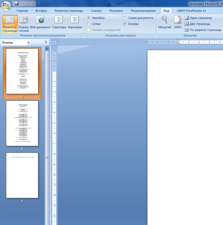Close the Эскизы thumbnails pane
This screenshot has width=223, height=225.
coord(46,42)
